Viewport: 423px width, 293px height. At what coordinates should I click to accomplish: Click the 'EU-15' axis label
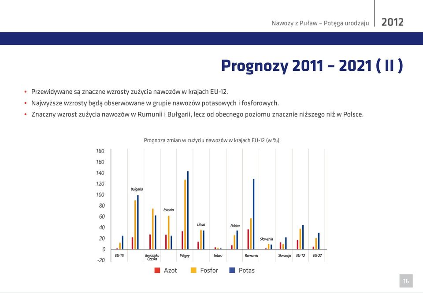click(x=119, y=255)
